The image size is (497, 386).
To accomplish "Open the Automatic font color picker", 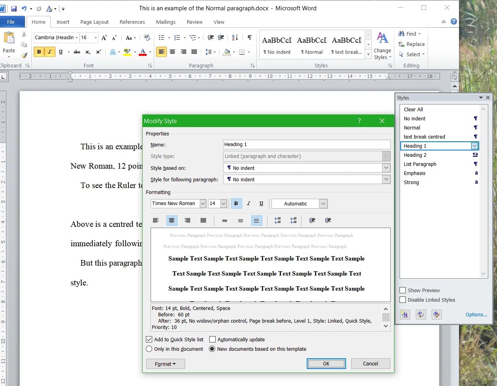I will tap(299, 203).
